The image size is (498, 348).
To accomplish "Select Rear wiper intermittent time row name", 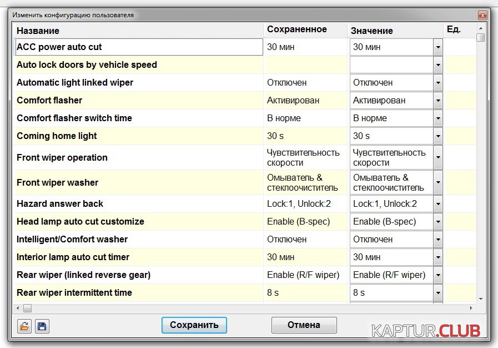I will tap(74, 293).
